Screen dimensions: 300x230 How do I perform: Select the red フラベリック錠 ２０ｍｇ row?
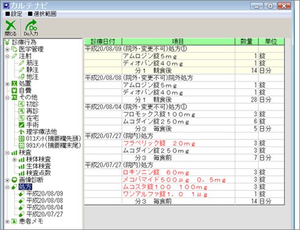(184, 143)
